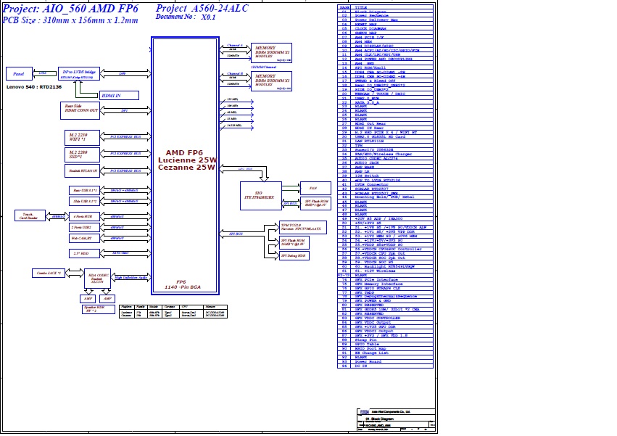Click the Panel block
This screenshot has height=436, width=617.
(x=19, y=73)
